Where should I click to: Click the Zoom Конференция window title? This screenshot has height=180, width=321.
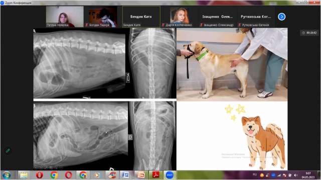tap(18, 3)
